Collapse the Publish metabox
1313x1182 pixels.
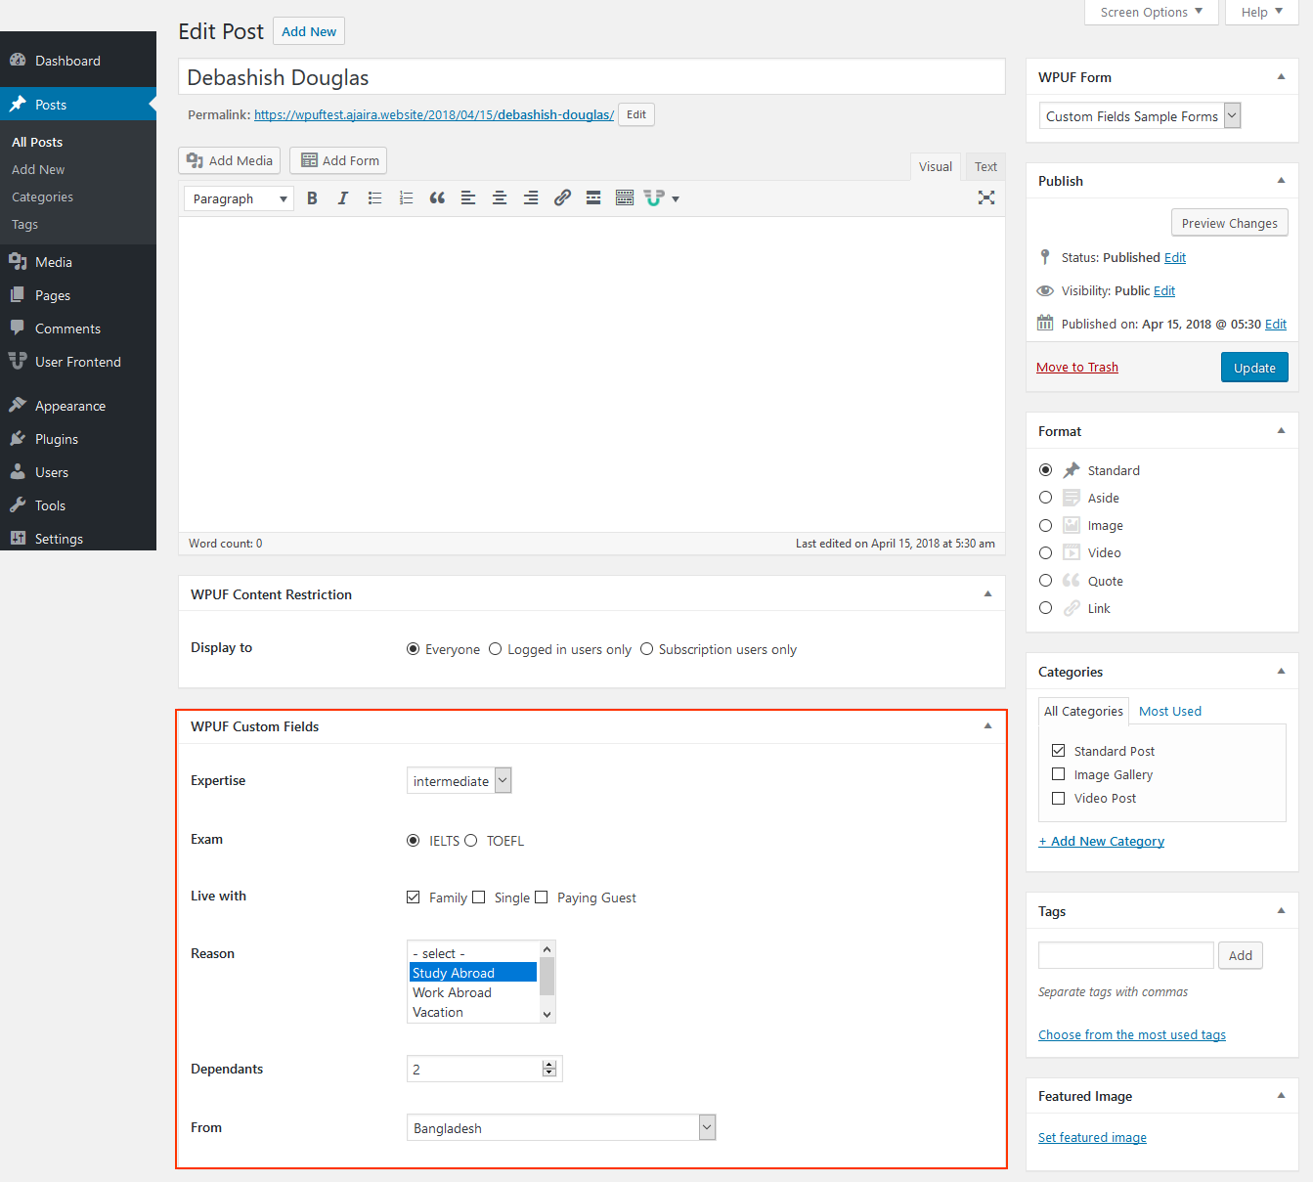pos(1281,181)
